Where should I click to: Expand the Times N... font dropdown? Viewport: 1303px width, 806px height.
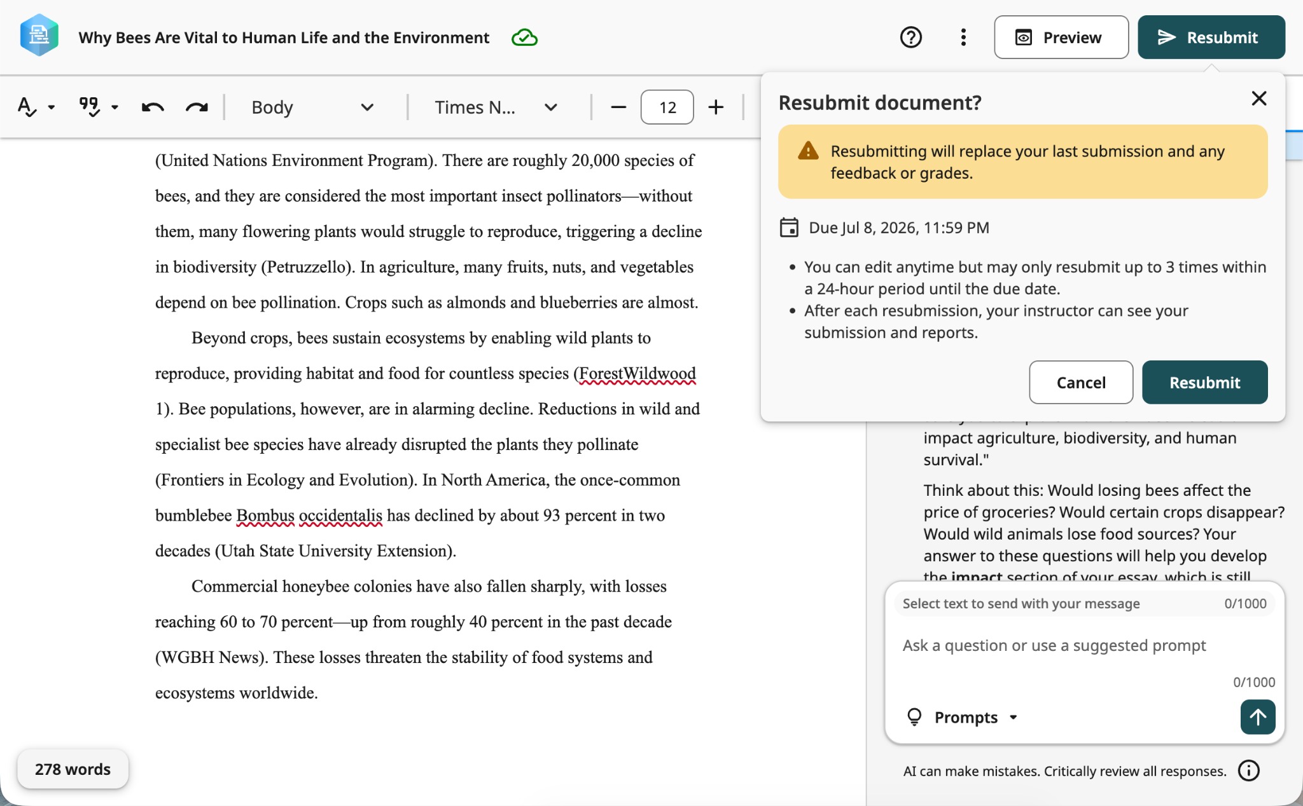pyautogui.click(x=496, y=107)
